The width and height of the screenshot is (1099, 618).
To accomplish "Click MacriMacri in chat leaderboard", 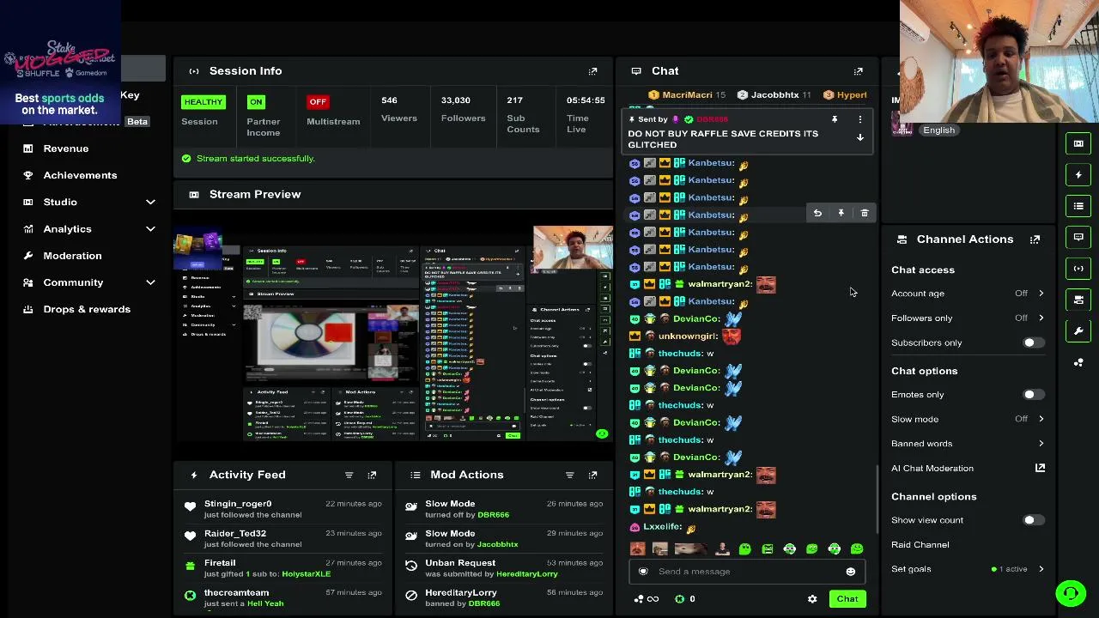I will (687, 95).
